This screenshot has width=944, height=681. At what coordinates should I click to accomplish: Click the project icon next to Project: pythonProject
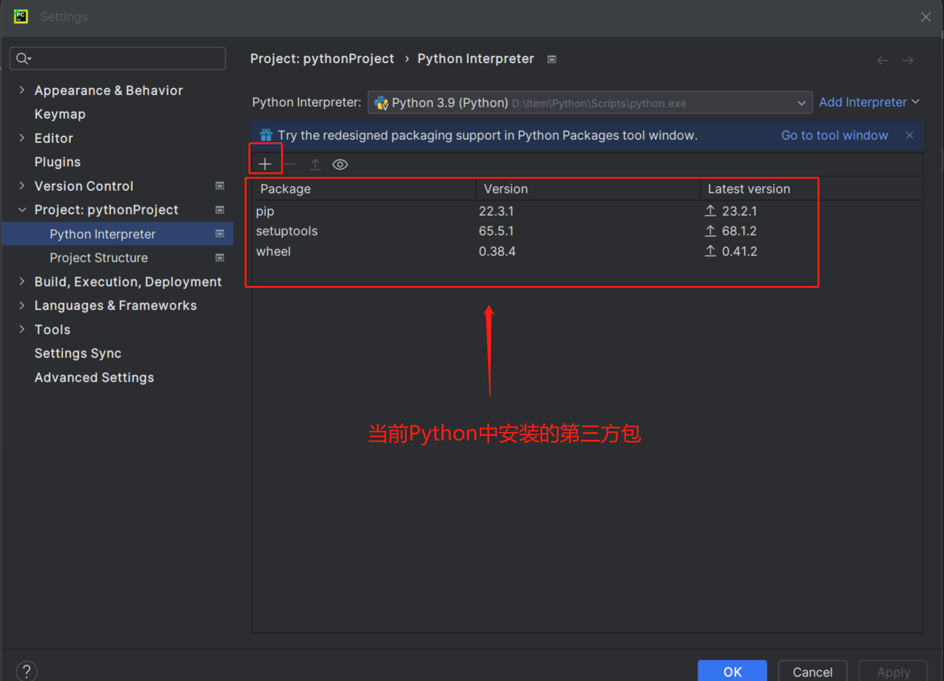click(x=220, y=210)
